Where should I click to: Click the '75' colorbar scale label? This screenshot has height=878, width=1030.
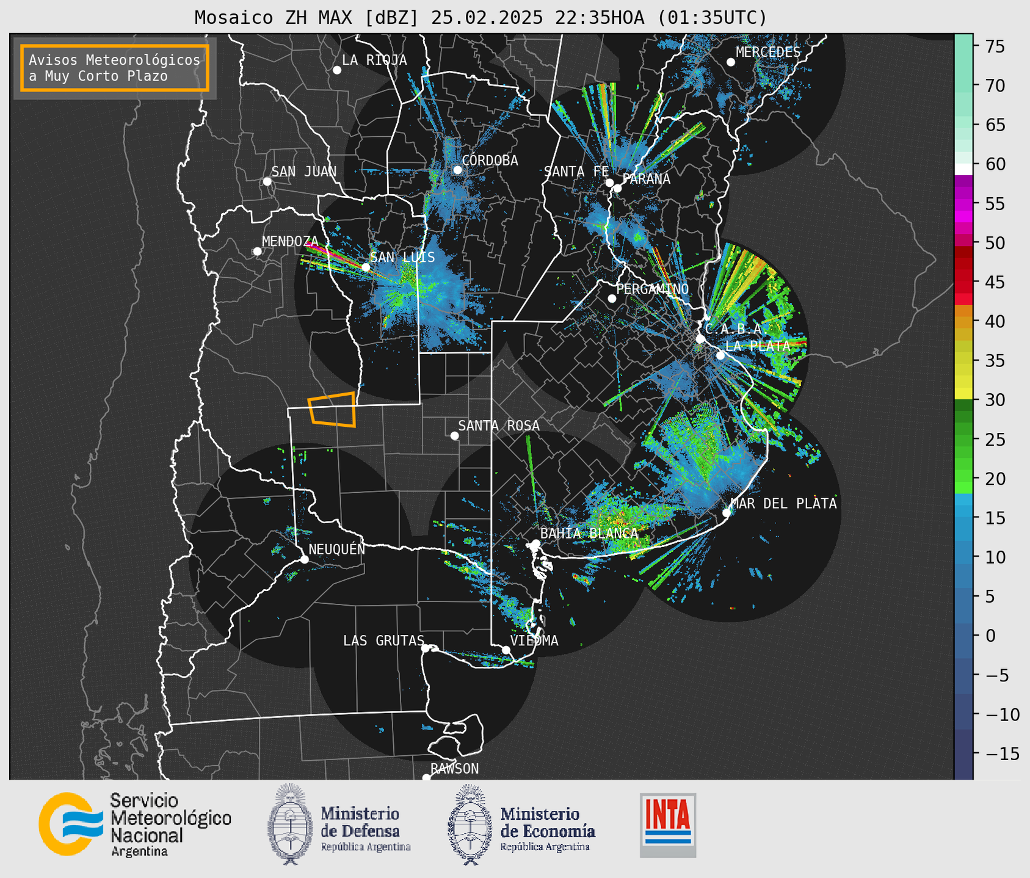tap(995, 46)
